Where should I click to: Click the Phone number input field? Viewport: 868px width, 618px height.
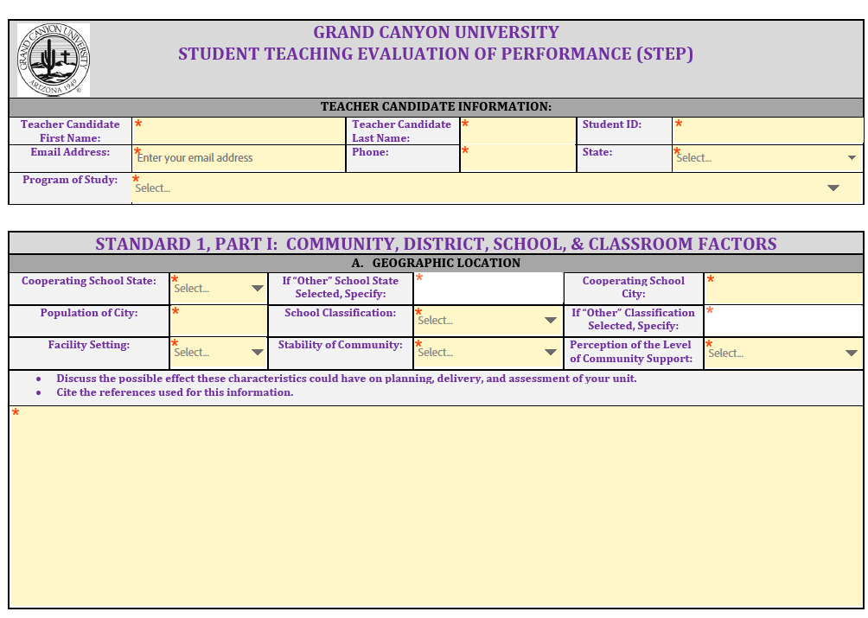coord(518,159)
